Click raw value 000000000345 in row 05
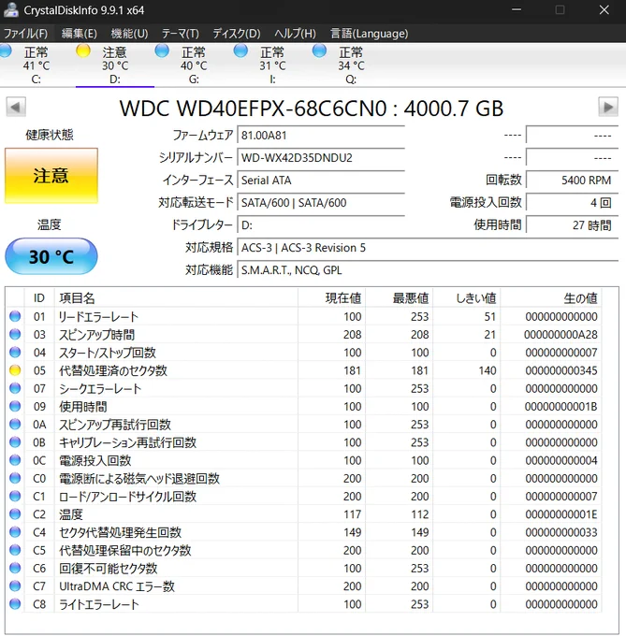The width and height of the screenshot is (626, 636). [561, 370]
